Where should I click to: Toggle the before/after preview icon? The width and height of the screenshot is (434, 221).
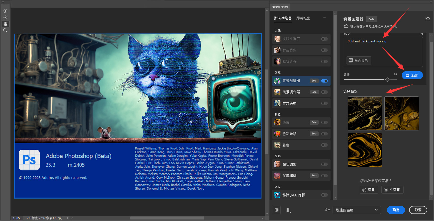coord(277,210)
